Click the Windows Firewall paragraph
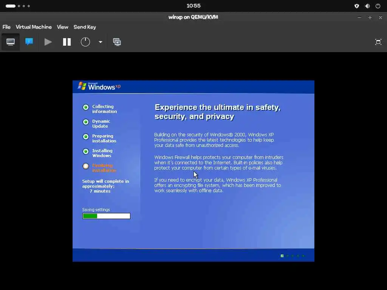 219,162
